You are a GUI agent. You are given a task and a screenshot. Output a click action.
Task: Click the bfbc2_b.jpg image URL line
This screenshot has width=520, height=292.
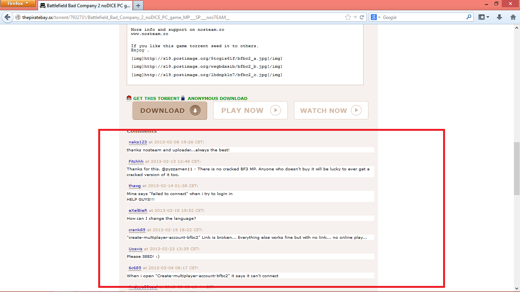pyautogui.click(x=207, y=67)
